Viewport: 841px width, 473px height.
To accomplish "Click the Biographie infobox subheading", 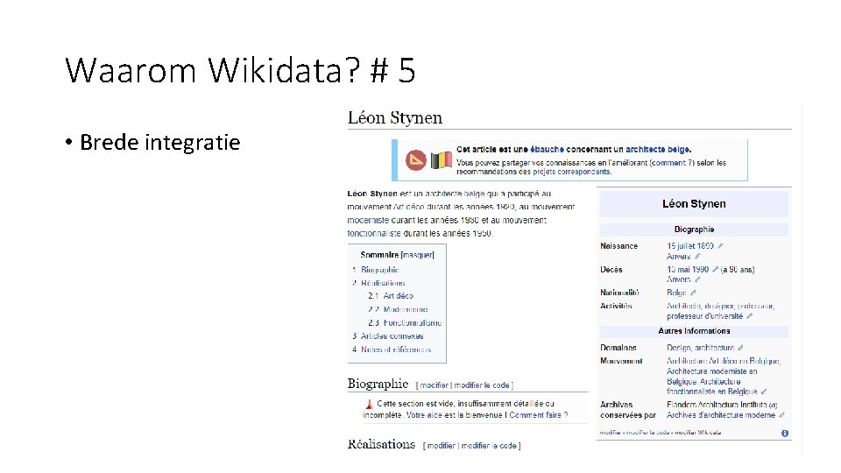I will point(694,229).
